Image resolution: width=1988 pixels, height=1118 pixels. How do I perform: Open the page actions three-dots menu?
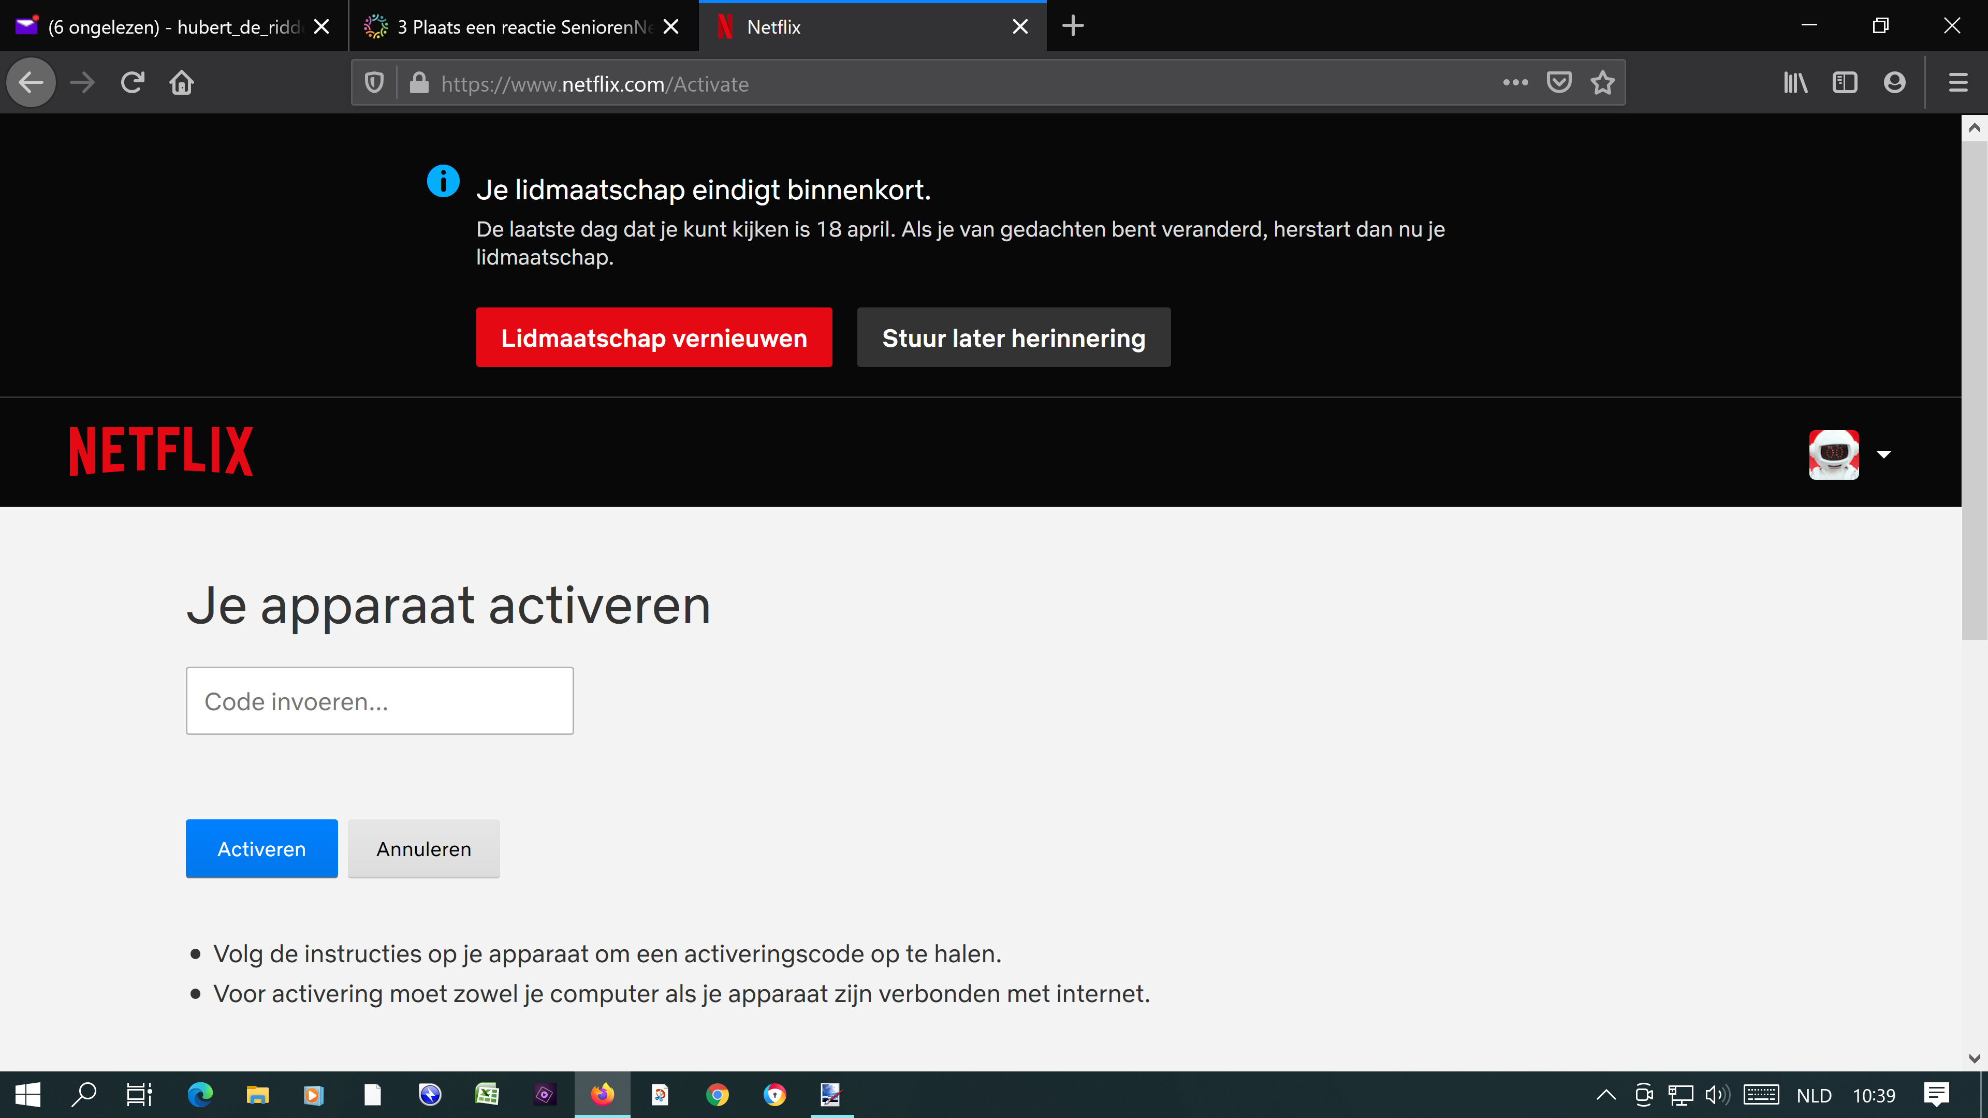(1516, 83)
